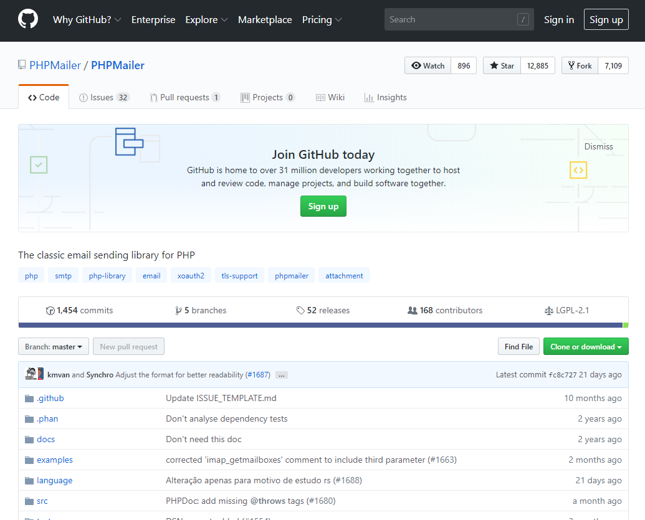Click the language breakdown color bar
The height and width of the screenshot is (520, 645).
click(x=323, y=325)
